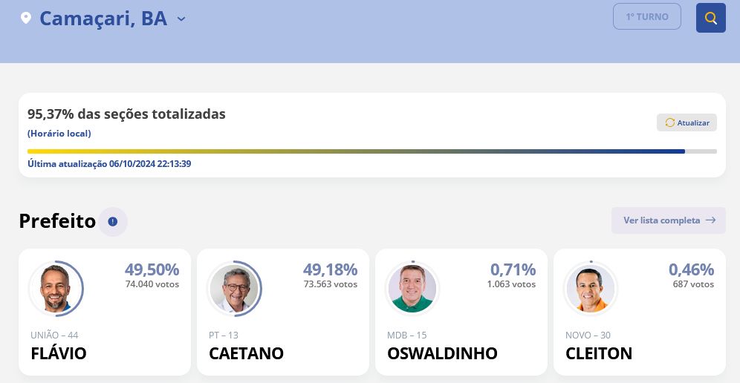Click the Prefeito section heading
740x383 pixels.
coord(57,221)
